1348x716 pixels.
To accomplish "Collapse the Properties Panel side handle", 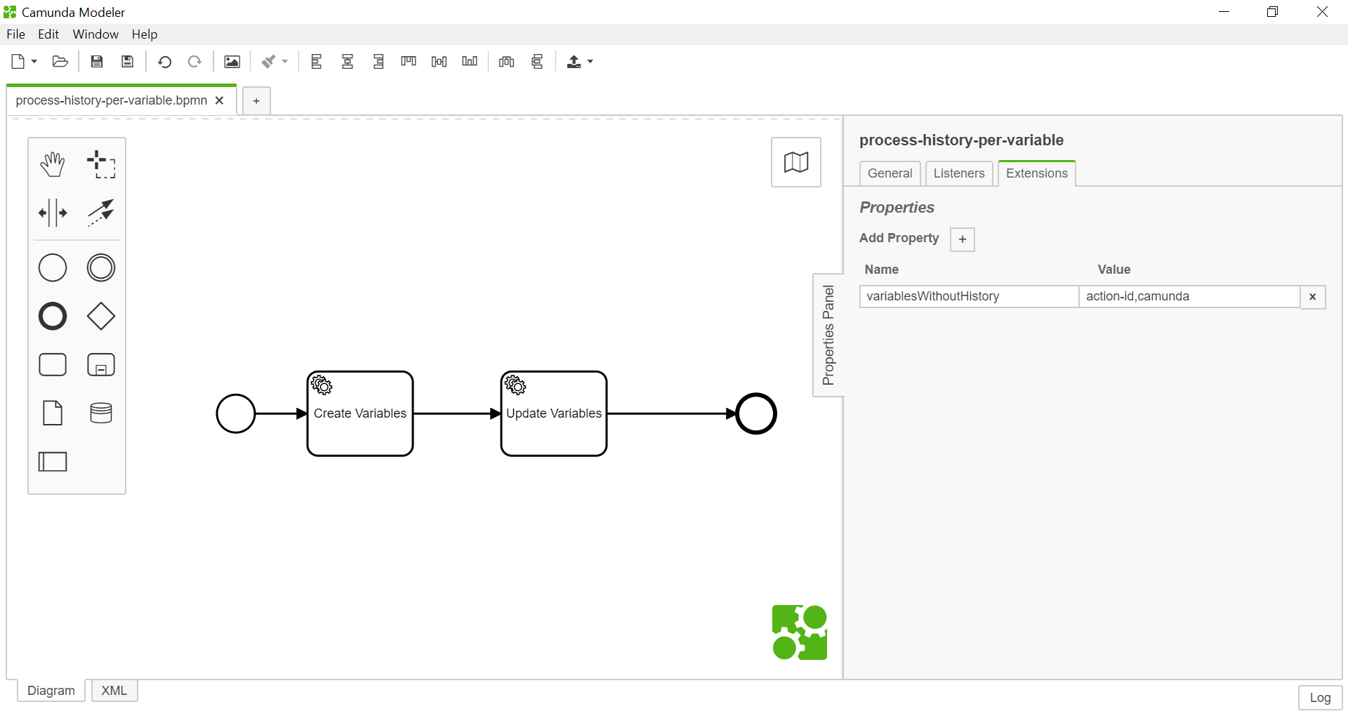I will click(x=828, y=335).
